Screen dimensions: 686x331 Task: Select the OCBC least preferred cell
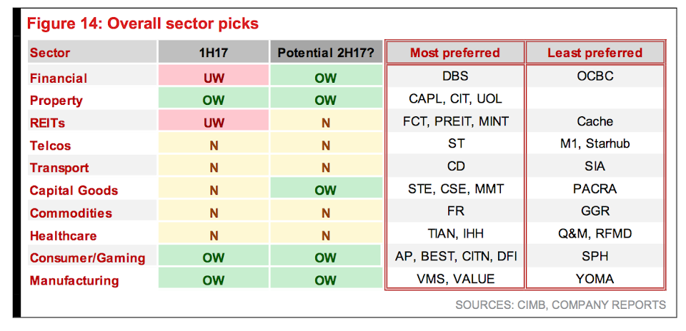(595, 76)
